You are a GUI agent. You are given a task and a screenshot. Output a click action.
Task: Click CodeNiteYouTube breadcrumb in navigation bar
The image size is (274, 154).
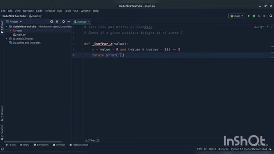pyautogui.click(x=14, y=16)
